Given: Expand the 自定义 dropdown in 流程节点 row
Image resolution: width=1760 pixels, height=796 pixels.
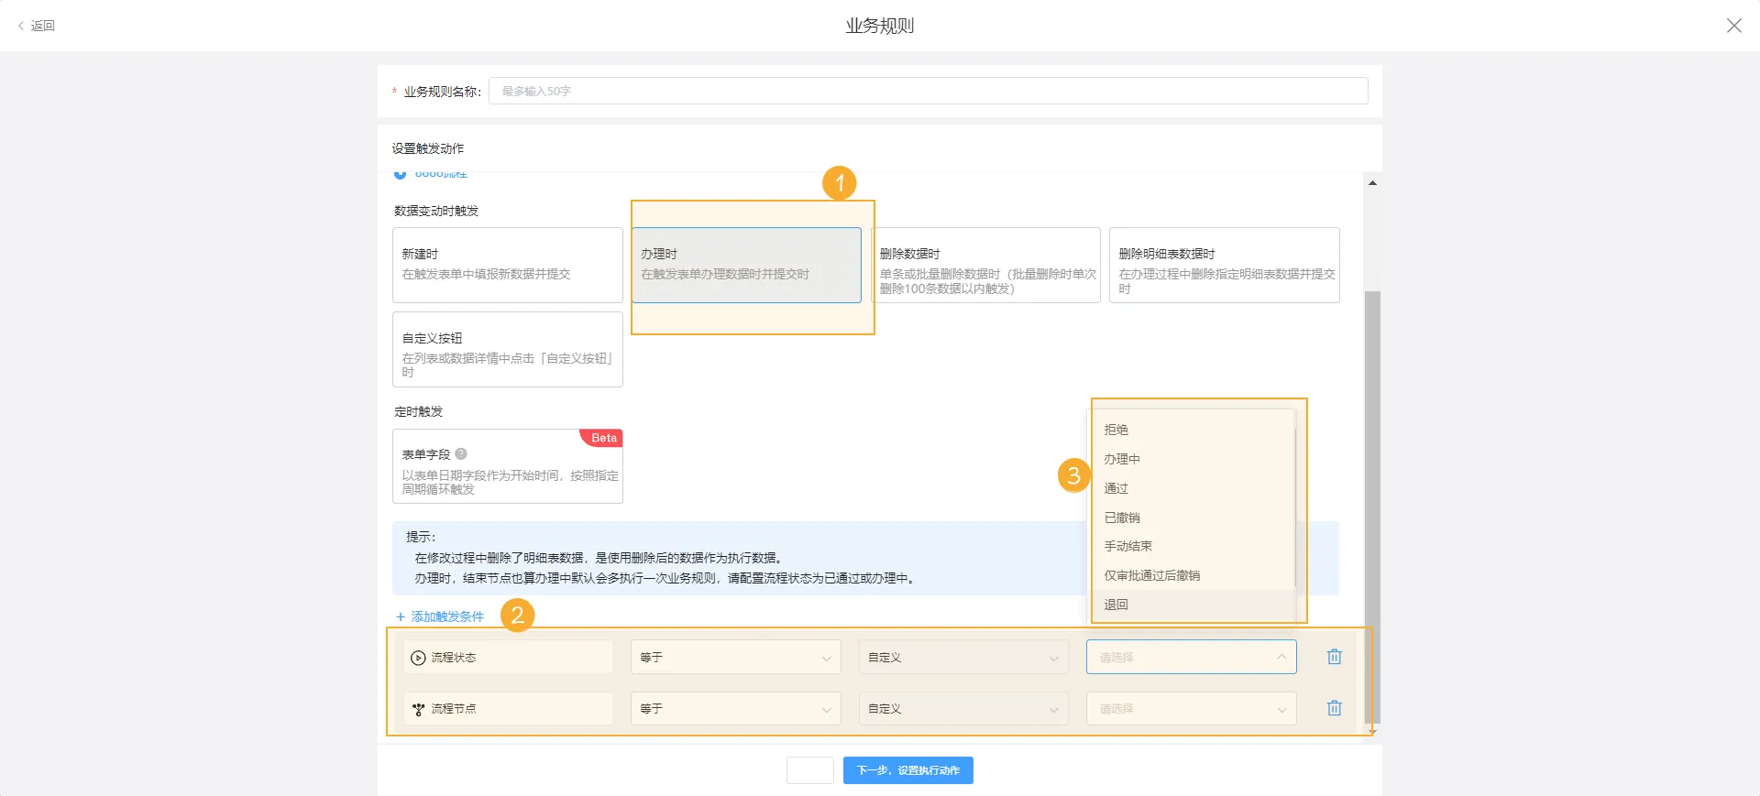Looking at the screenshot, I should (962, 709).
